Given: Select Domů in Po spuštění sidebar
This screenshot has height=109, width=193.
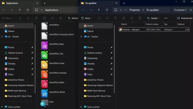Looking at the screenshot, I should pyautogui.click(x=96, y=26).
